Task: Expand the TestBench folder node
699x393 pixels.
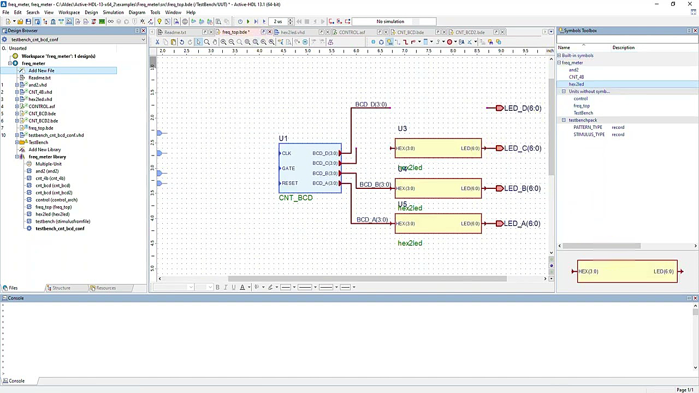Action: pos(17,142)
